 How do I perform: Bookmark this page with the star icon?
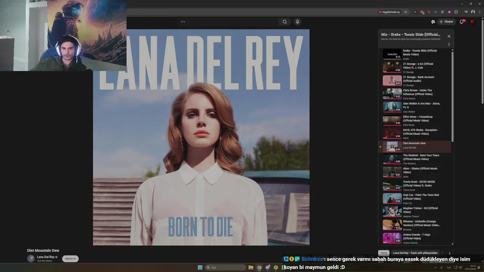pos(406,12)
